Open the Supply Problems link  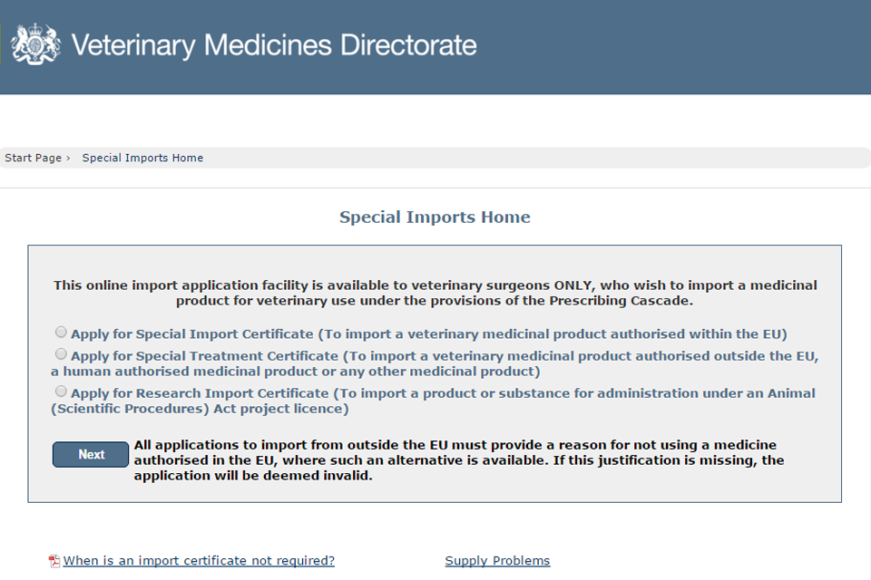(x=497, y=561)
